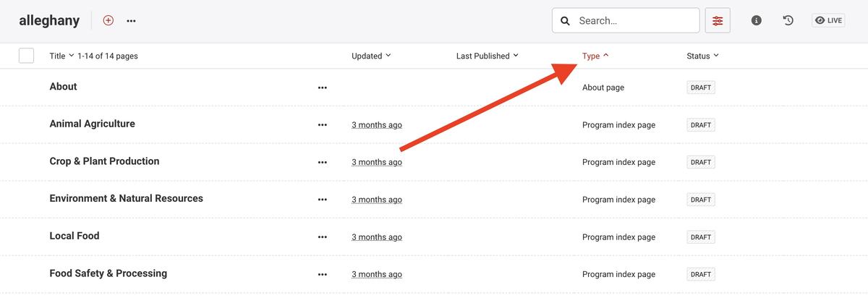Click DRAFT status of About row
Image resolution: width=868 pixels, height=298 pixels.
701,88
